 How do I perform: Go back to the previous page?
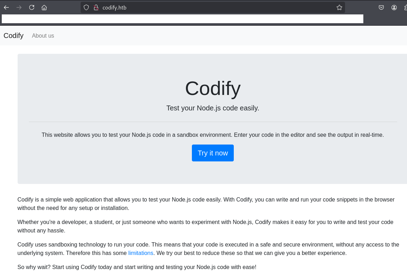pyautogui.click(x=6, y=7)
